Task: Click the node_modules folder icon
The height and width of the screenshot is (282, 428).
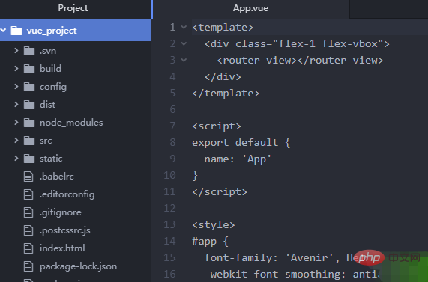Action: coord(29,123)
